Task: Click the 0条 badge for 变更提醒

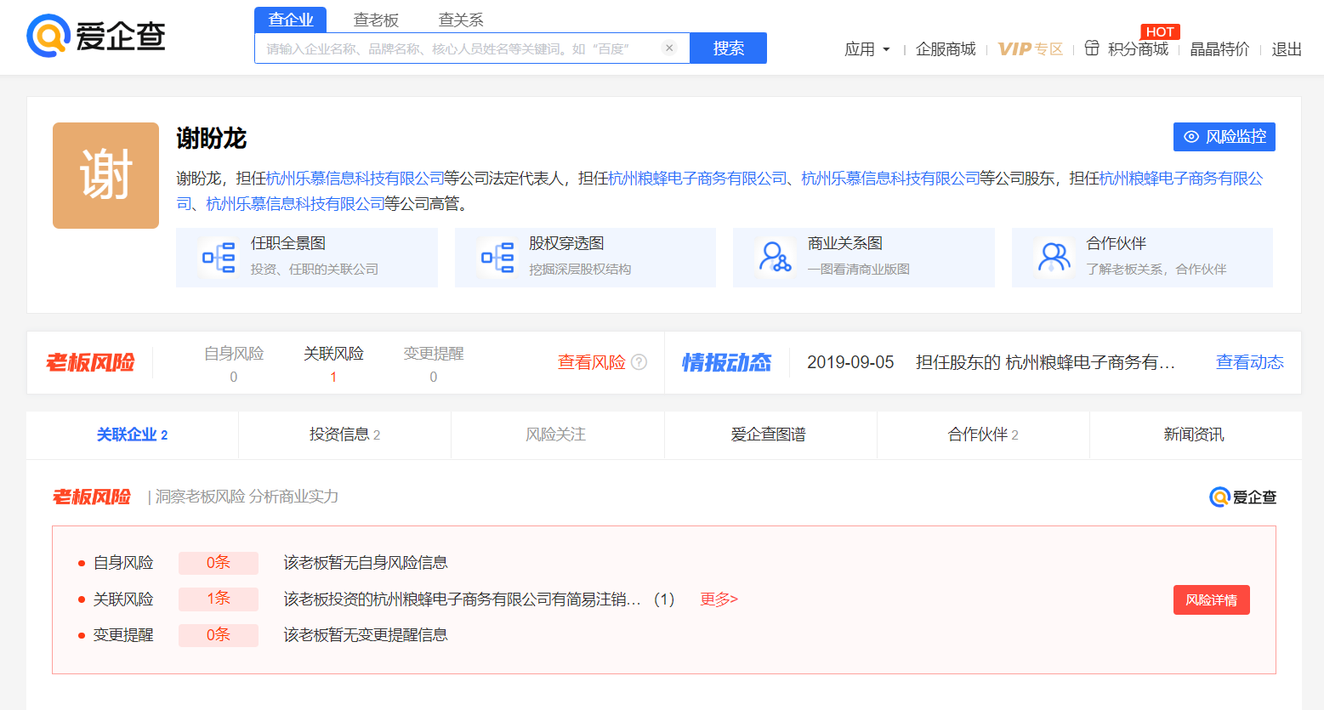Action: (x=219, y=635)
